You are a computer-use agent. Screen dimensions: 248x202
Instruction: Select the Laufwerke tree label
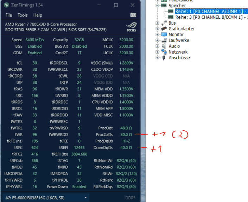(x=179, y=41)
